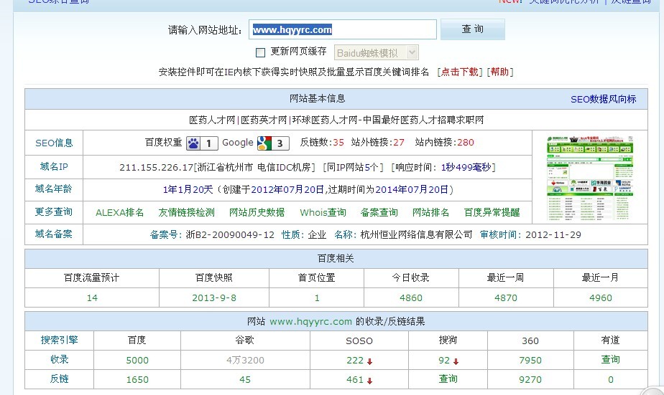Click the 域名年龄 row label

tap(54, 189)
